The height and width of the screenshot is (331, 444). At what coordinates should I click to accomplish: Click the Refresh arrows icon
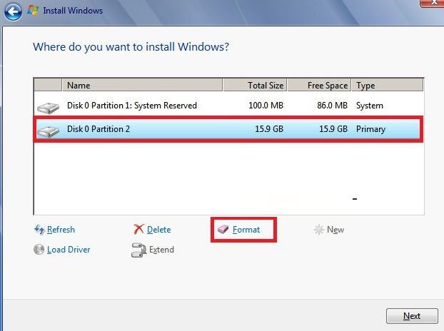click(x=39, y=230)
